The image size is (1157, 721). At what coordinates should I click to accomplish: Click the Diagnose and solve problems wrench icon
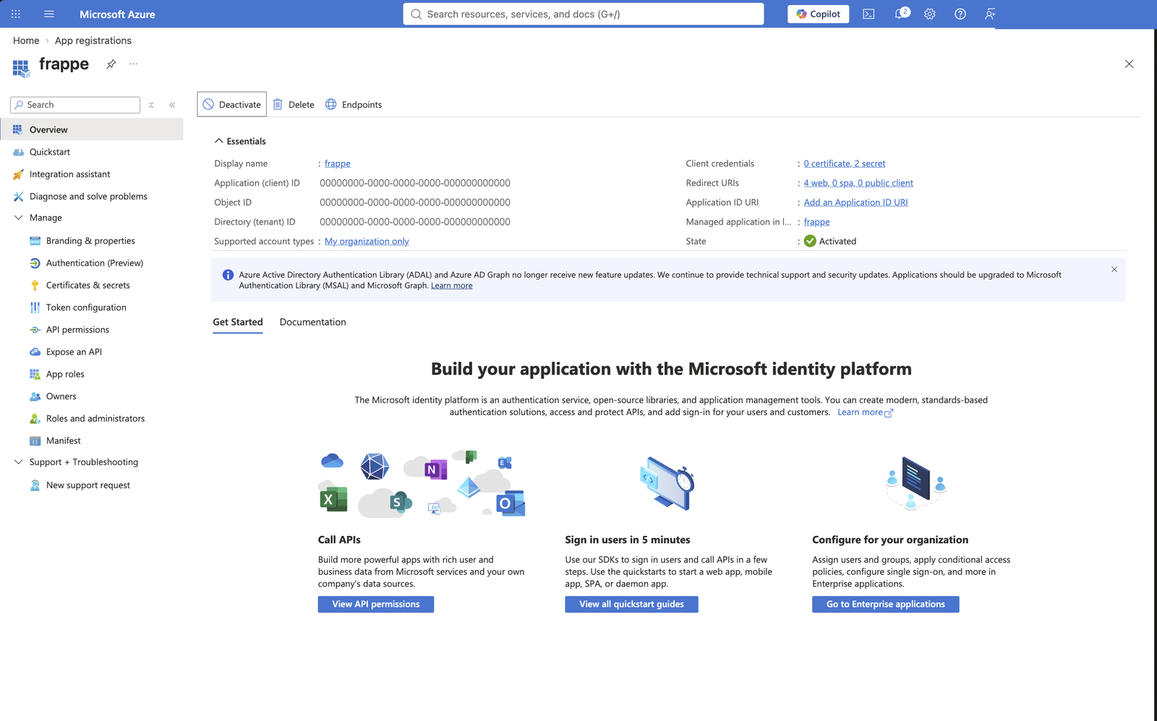[18, 196]
